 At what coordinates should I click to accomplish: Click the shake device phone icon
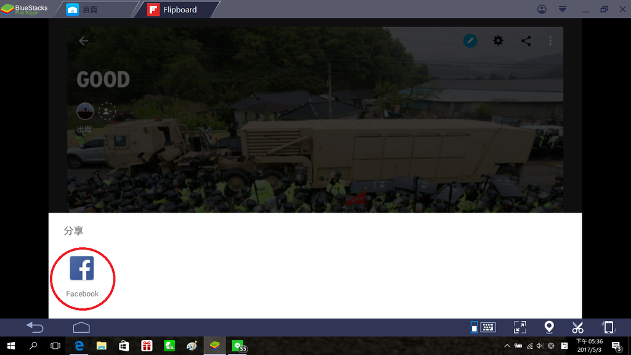coord(608,327)
